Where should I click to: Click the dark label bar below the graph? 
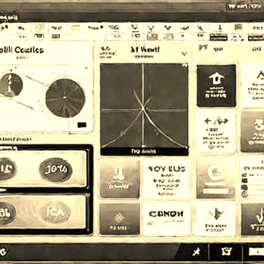[144, 151]
